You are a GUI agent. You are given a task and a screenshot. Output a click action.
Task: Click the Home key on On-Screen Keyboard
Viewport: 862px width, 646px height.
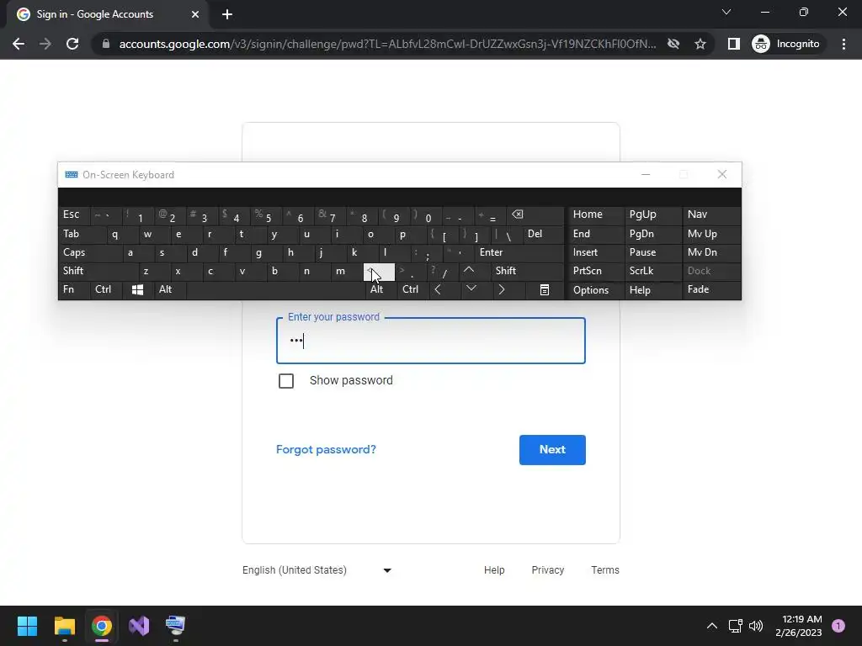(596, 214)
